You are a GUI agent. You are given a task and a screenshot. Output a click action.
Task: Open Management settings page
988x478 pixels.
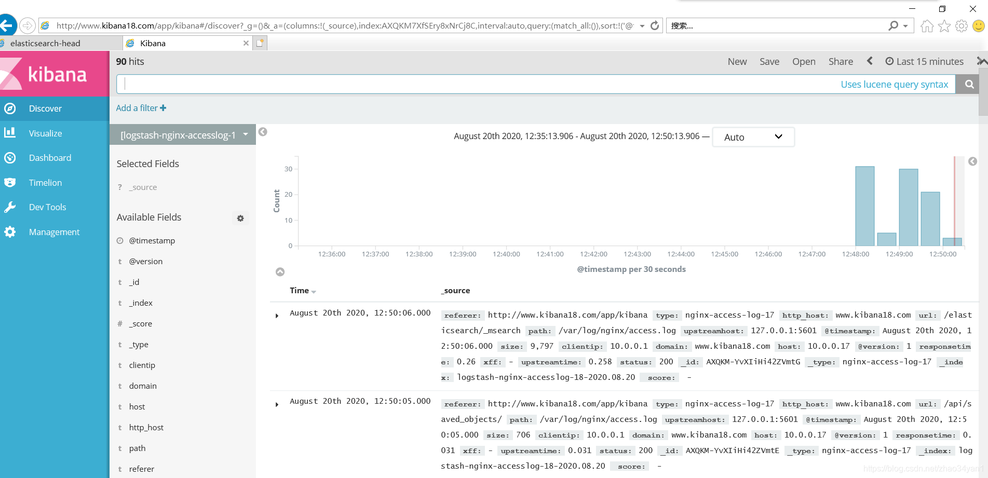tap(55, 232)
